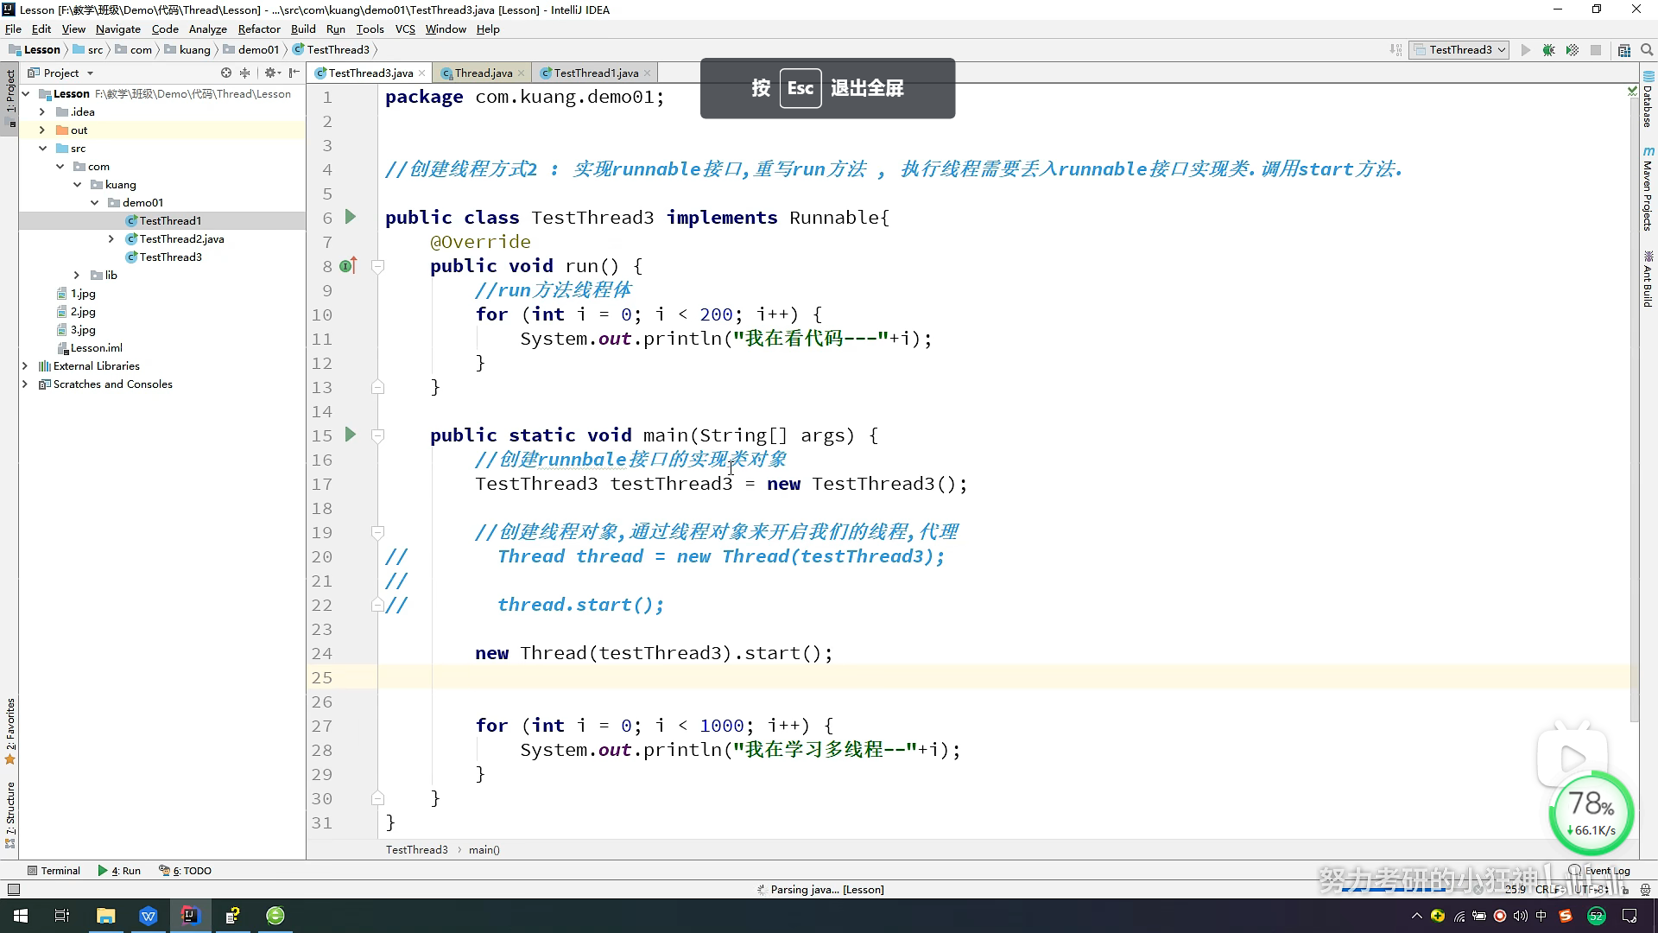Click the Debug bug icon in toolbar
The height and width of the screenshot is (933, 1658).
1548,50
